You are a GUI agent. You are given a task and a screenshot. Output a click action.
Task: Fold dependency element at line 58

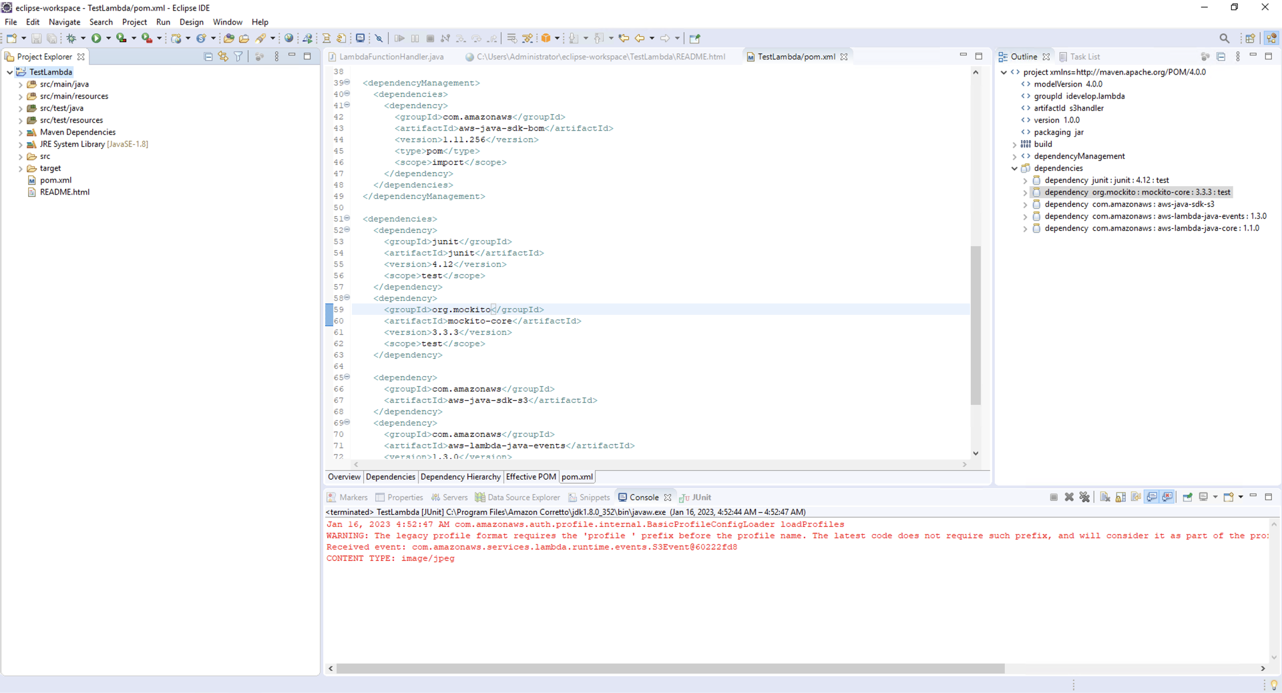point(347,297)
